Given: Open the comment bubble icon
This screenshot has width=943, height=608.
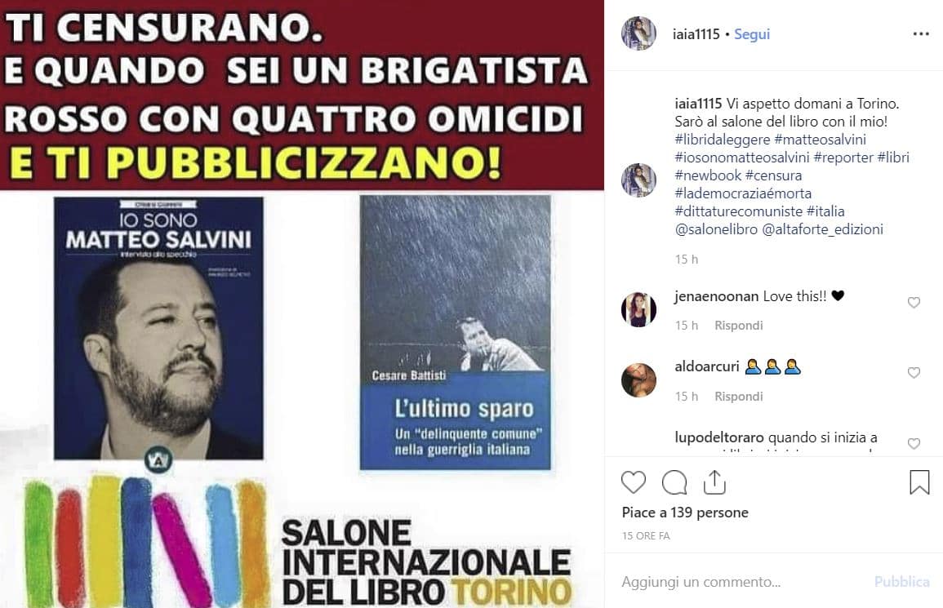Looking at the screenshot, I should click(674, 482).
